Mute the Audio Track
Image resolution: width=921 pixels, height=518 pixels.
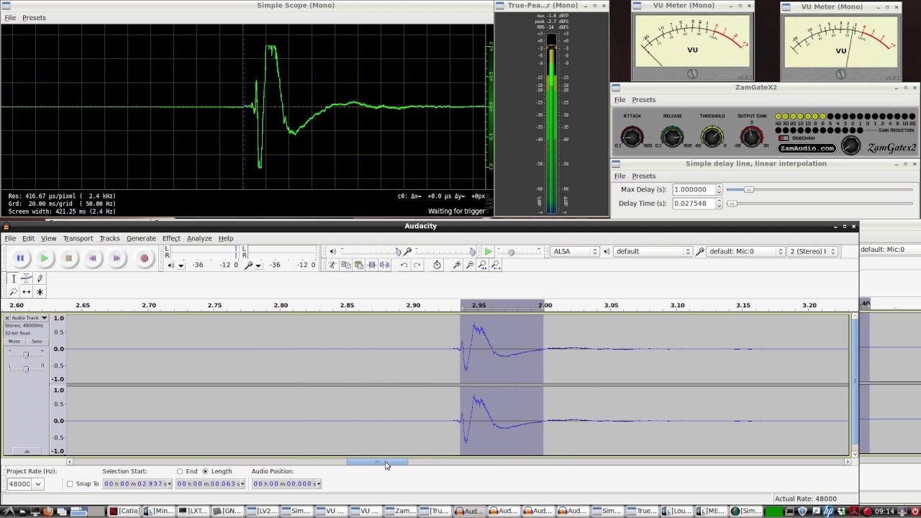14,341
